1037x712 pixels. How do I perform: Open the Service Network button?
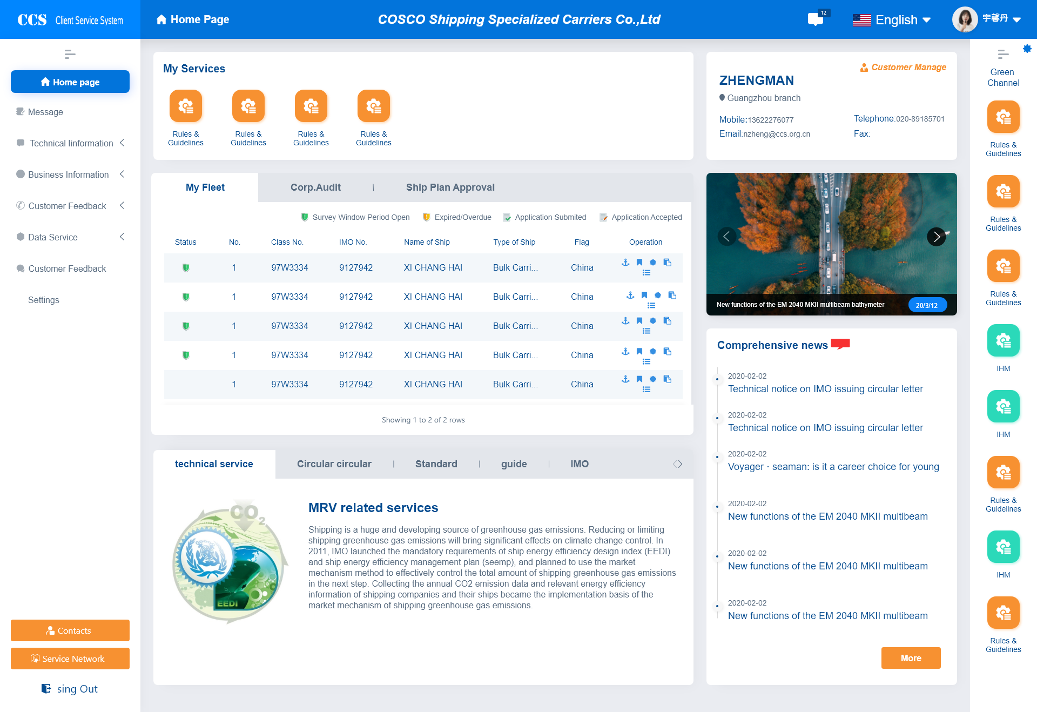[70, 659]
